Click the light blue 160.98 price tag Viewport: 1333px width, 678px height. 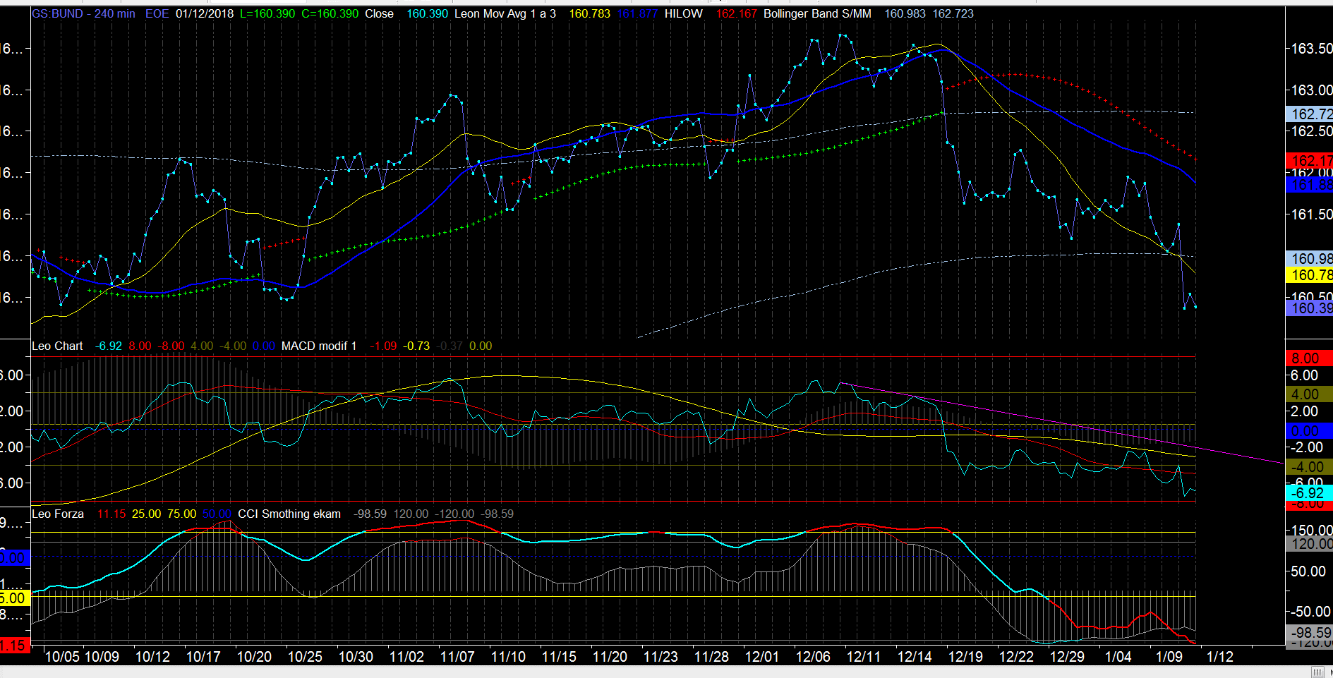pos(1309,259)
